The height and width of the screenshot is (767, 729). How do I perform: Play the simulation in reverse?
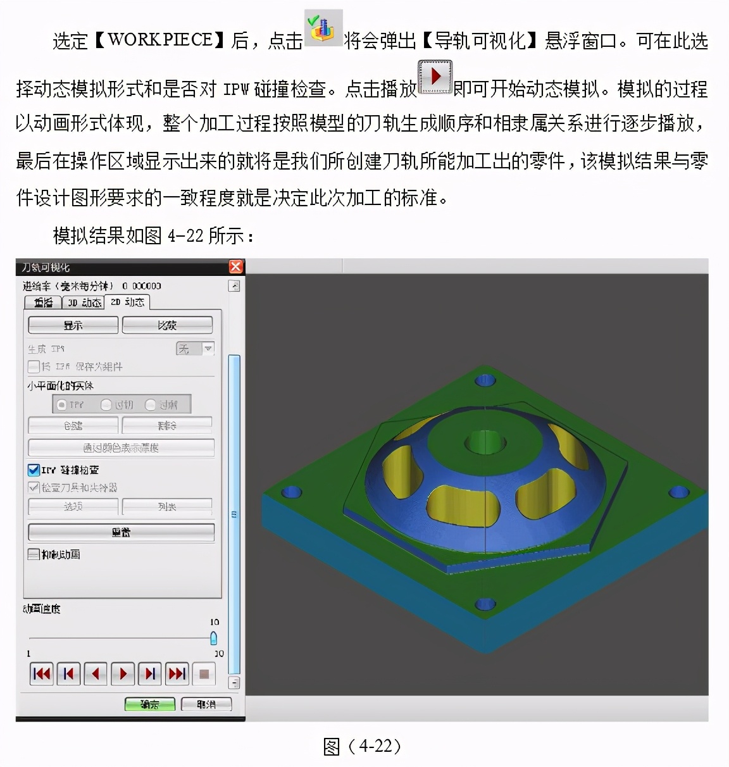click(x=96, y=674)
